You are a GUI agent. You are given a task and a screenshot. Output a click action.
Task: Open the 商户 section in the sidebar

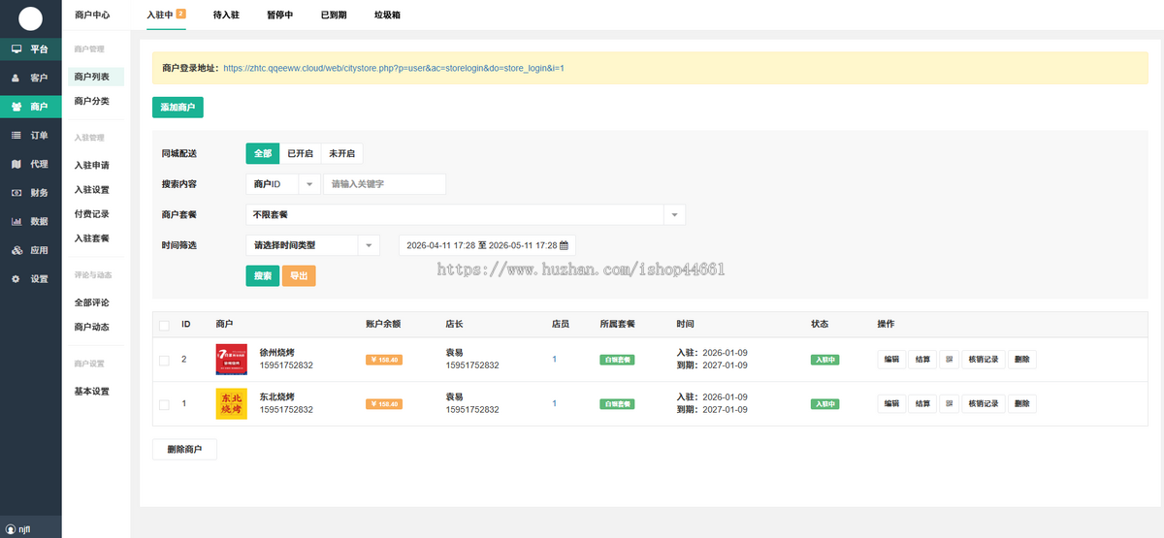click(x=31, y=107)
